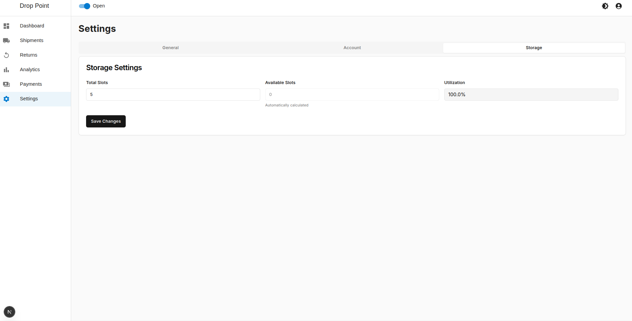Select the Storage tab
Screen dimensions: 632x321
coord(533,47)
